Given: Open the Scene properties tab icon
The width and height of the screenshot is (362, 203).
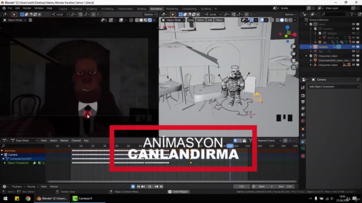Looking at the screenshot, I should pyautogui.click(x=303, y=114).
